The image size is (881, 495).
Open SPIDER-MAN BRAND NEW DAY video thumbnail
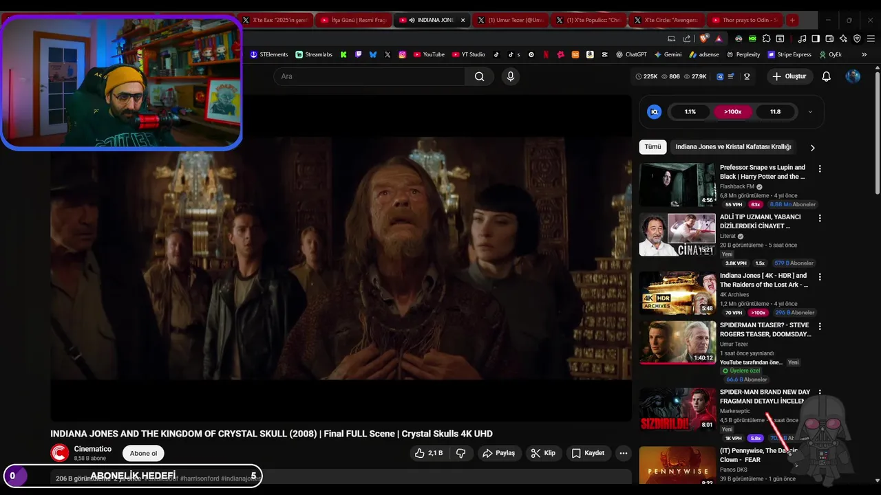(677, 410)
